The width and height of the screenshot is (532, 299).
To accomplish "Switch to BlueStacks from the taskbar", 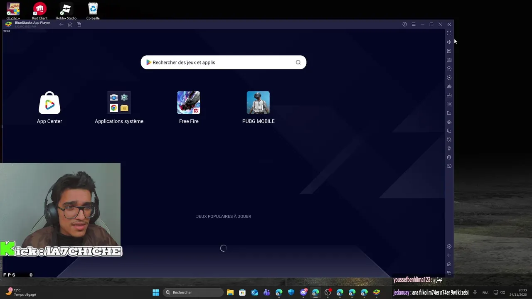I will pyautogui.click(x=377, y=292).
